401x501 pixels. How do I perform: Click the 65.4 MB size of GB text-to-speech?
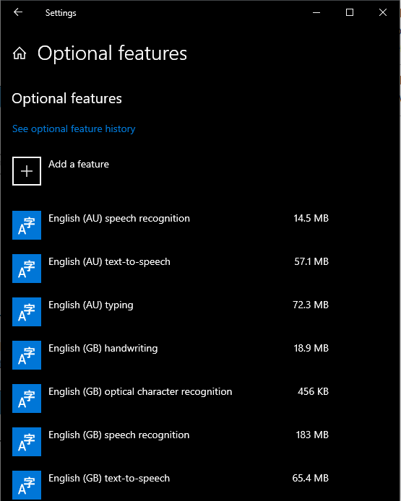point(310,479)
